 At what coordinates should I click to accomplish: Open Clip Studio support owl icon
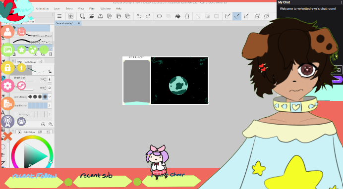257,16
